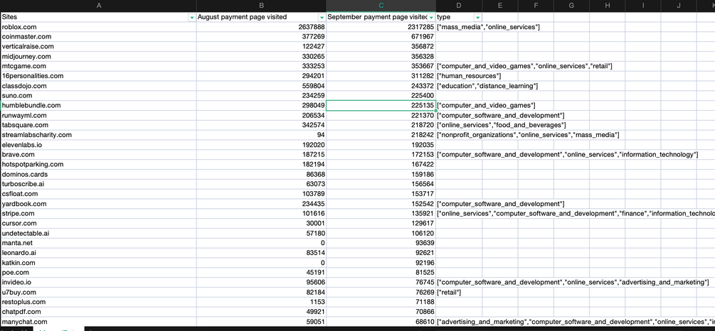Click the katkin.com cell
Image resolution: width=715 pixels, height=331 pixels.
click(98, 263)
